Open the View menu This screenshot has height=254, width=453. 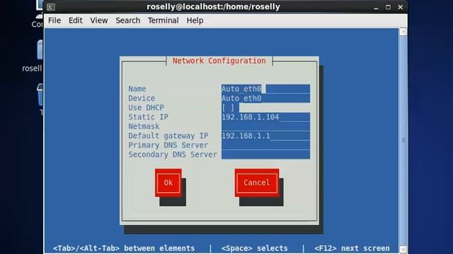[x=99, y=20]
